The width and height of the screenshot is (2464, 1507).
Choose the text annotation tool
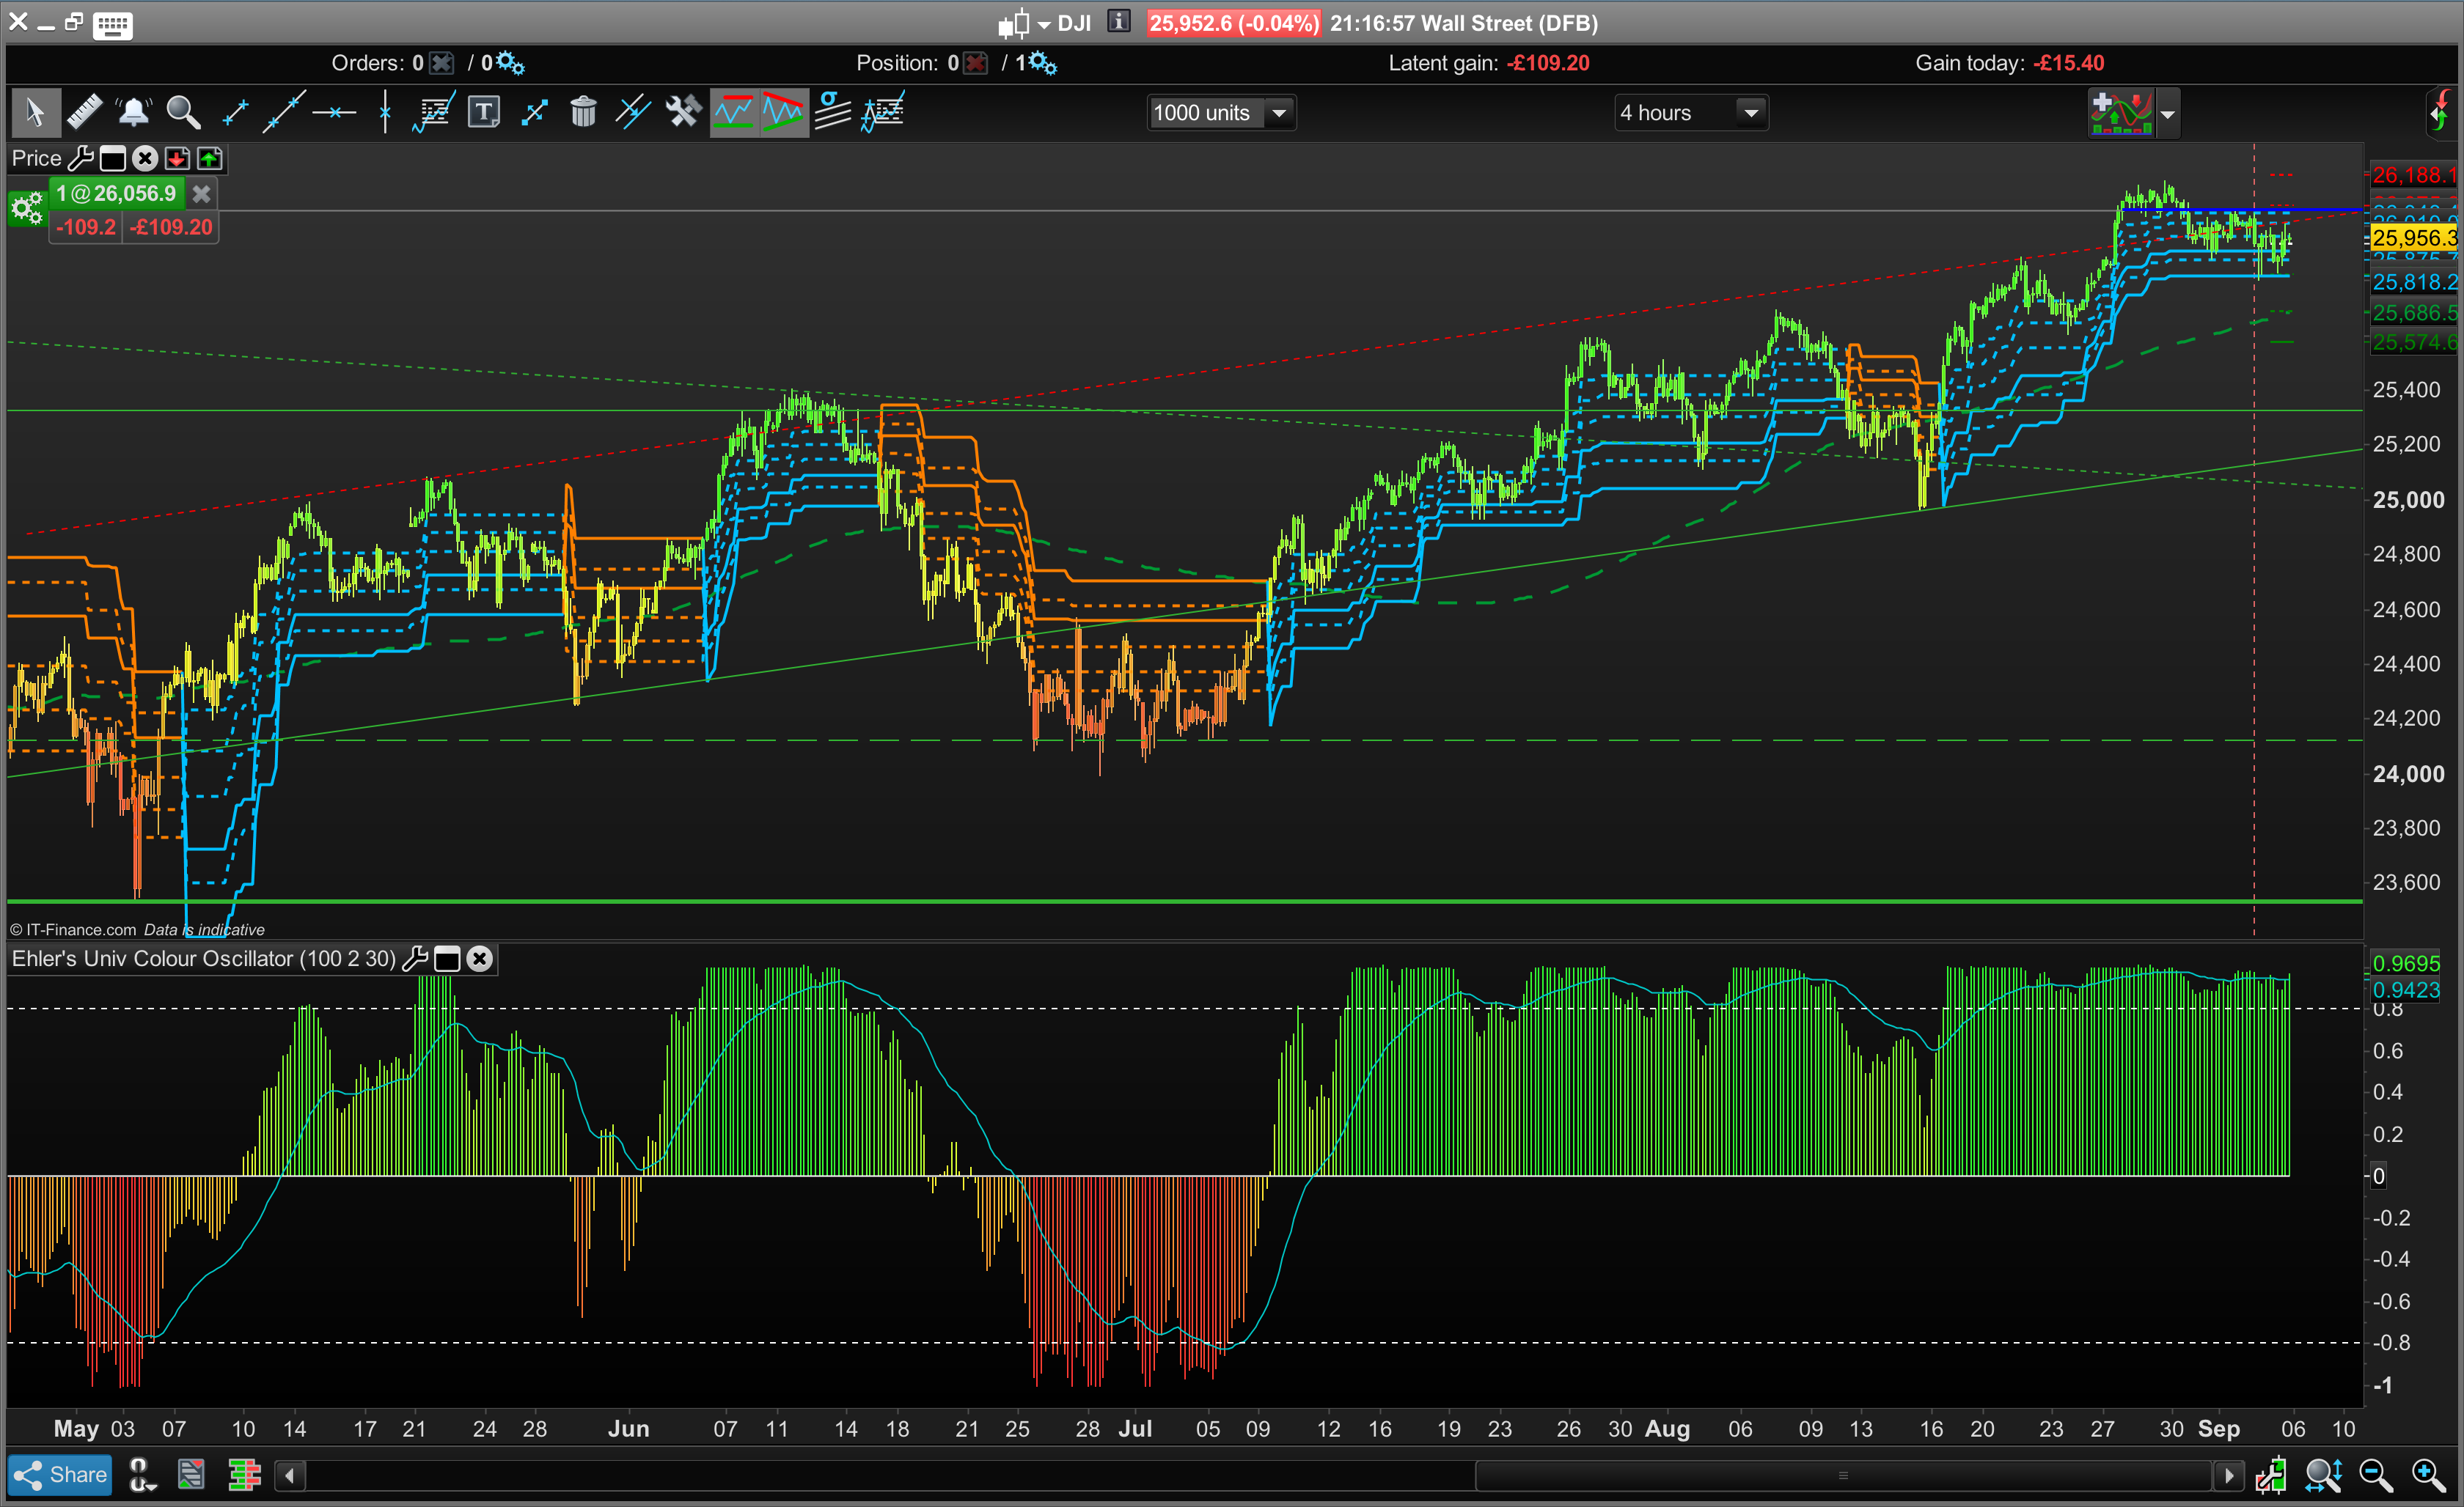point(484,112)
